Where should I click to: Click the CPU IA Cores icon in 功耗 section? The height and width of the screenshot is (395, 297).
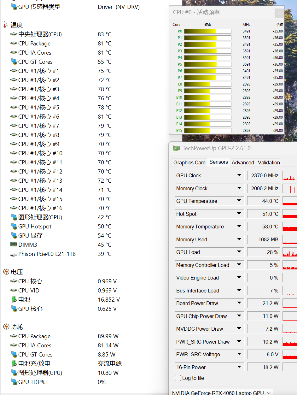(14, 345)
